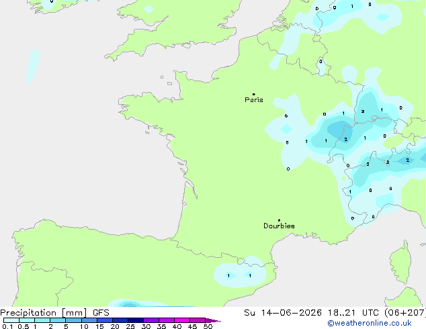Pick the 25–30 mm dark navy legend swatch
Viewport: 426px width, 329px height.
[x=136, y=320]
